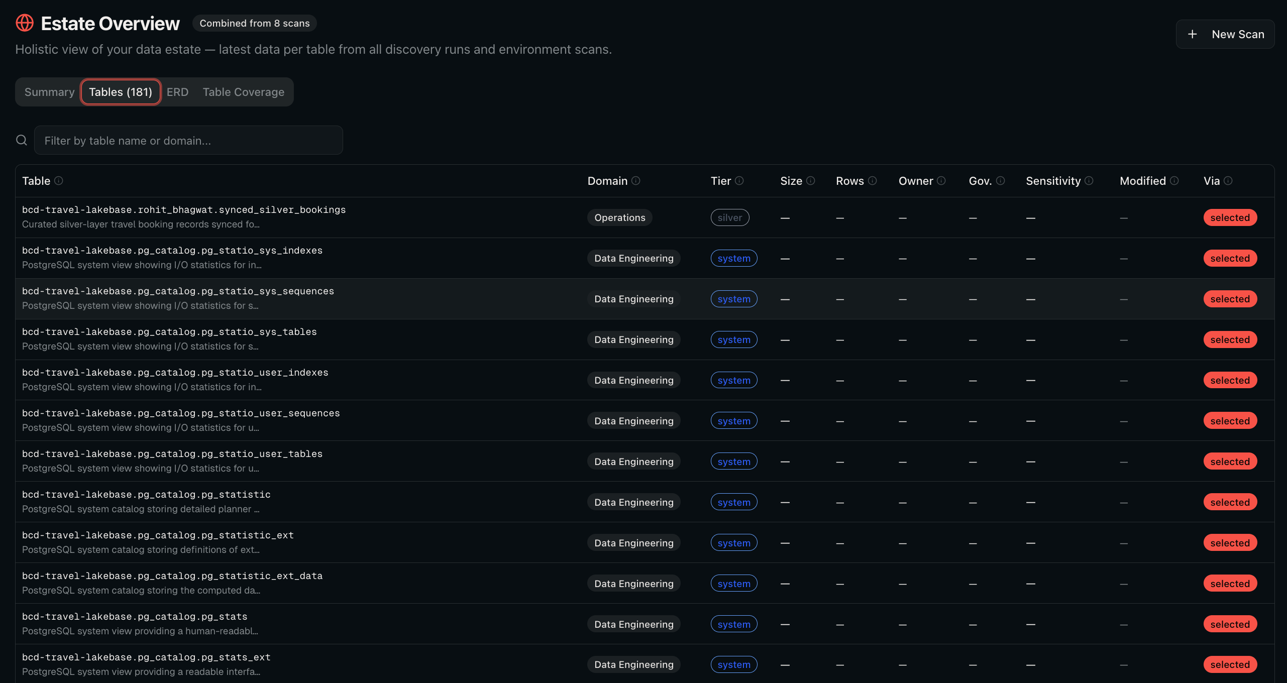
Task: Click the Table column header
Action: tap(36, 181)
